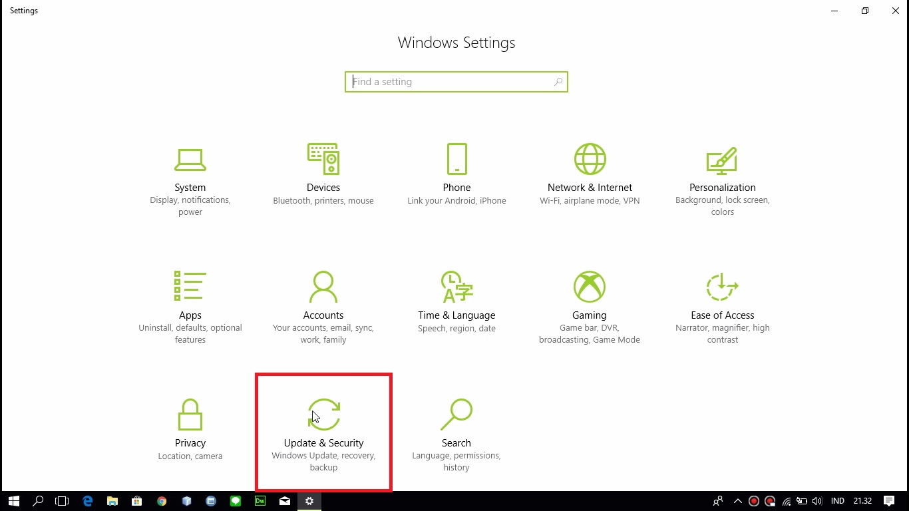Viewport: 909px width, 511px height.
Task: Click the Phone settings icon
Action: click(456, 160)
